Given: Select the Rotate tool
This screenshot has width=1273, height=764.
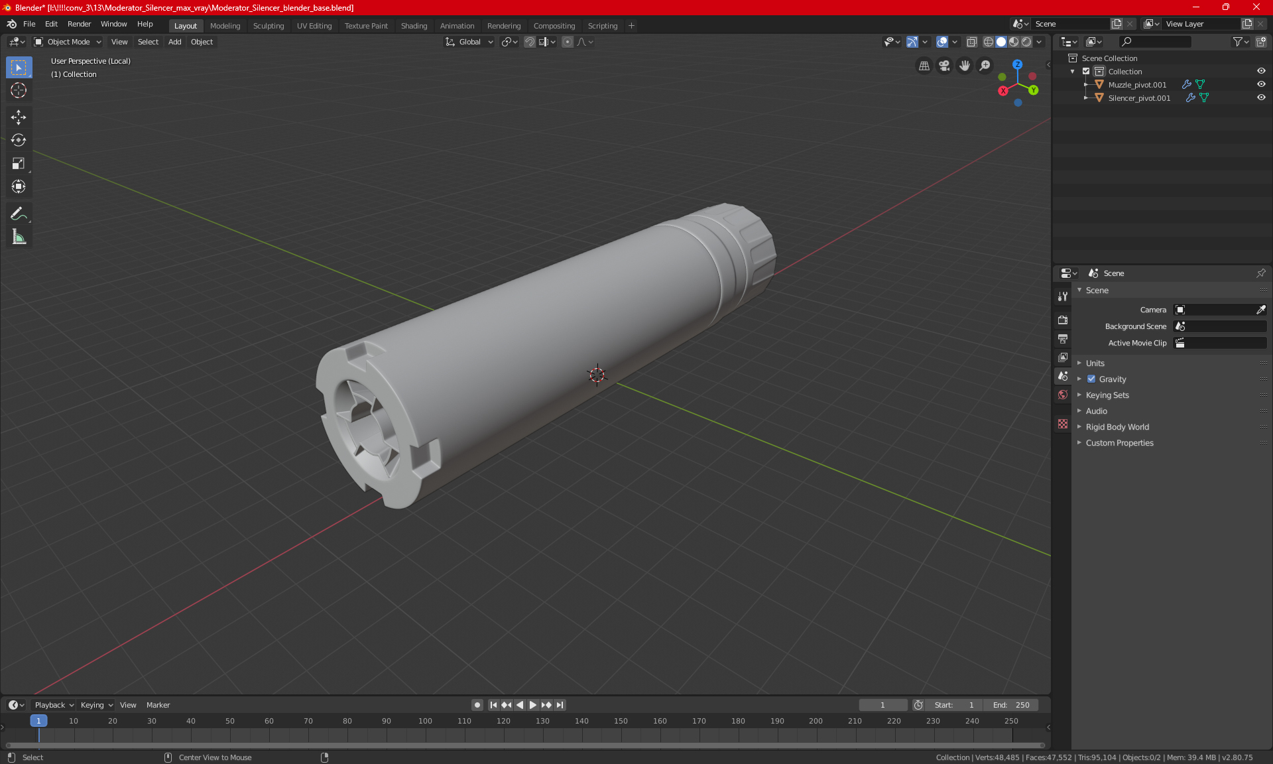Looking at the screenshot, I should point(19,140).
